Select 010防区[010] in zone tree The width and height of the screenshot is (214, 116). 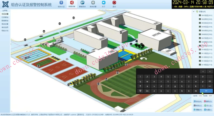207,50
